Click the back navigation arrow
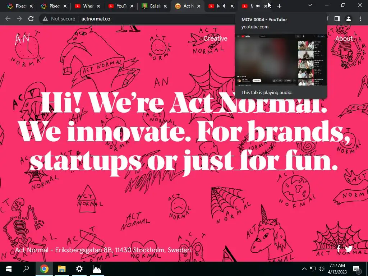The width and height of the screenshot is (368, 276). click(x=8, y=19)
